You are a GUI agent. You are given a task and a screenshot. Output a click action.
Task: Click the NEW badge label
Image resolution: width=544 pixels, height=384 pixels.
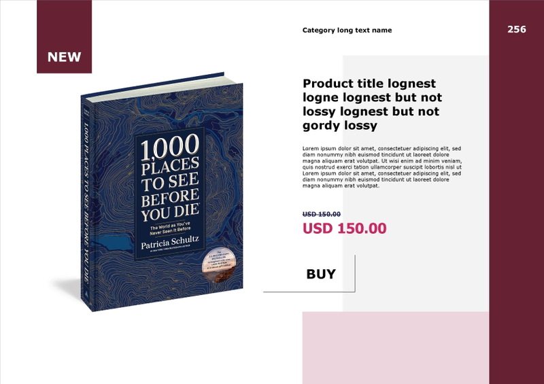point(64,57)
